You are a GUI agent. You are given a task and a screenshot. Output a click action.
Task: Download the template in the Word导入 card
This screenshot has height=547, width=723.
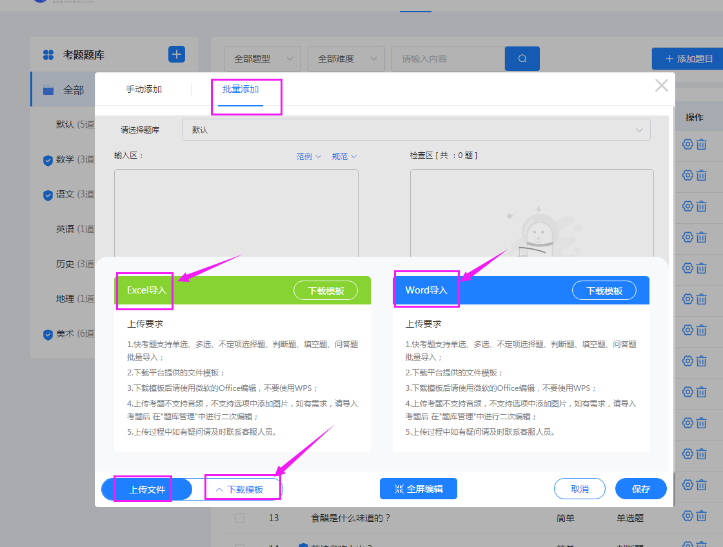click(604, 290)
